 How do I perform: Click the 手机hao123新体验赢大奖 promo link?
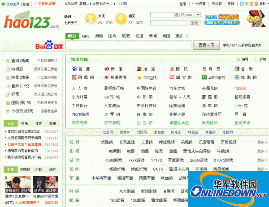click(x=242, y=45)
